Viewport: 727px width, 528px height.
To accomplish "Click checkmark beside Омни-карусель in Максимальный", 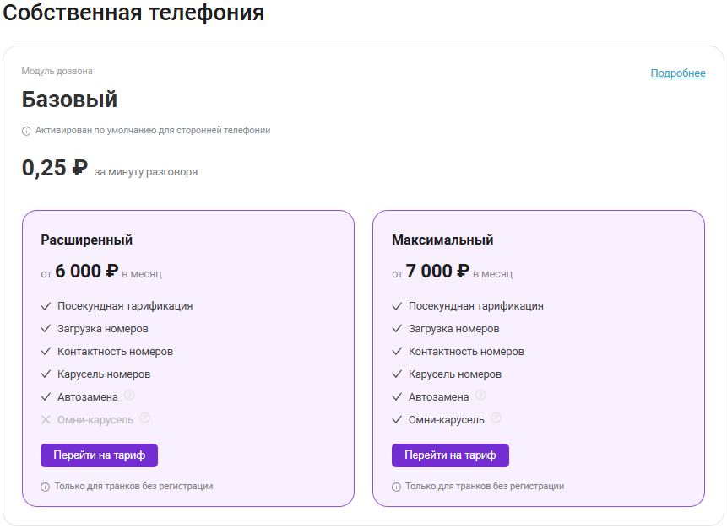I will [x=397, y=419].
